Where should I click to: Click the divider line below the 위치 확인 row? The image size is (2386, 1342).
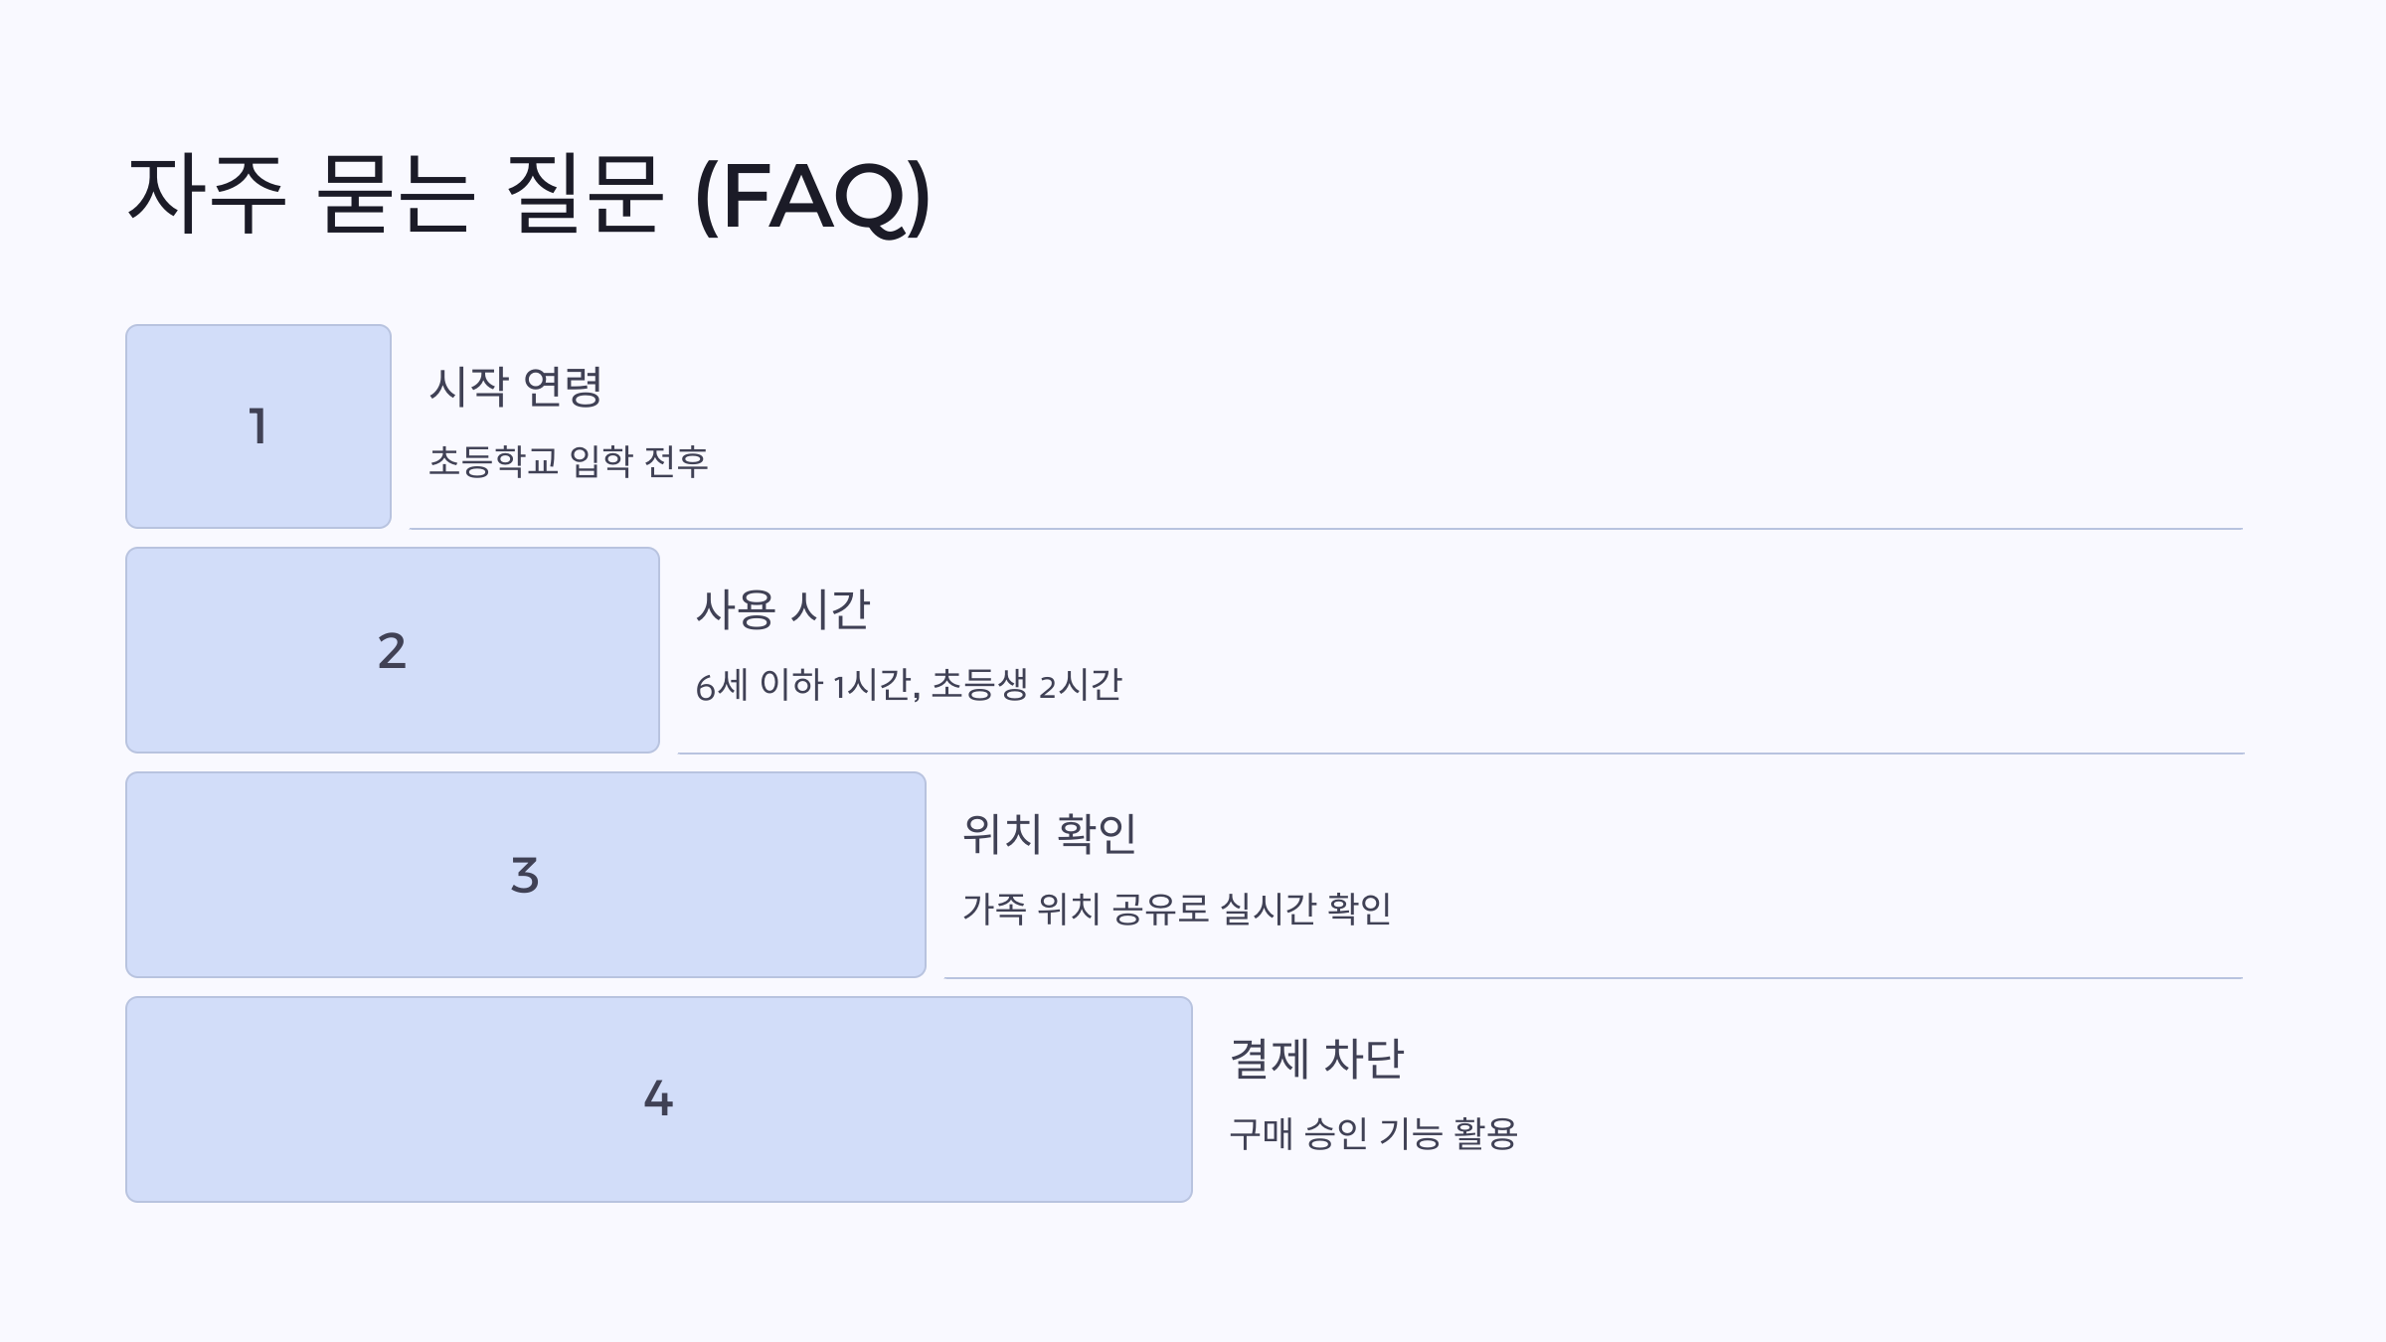click(x=1594, y=978)
